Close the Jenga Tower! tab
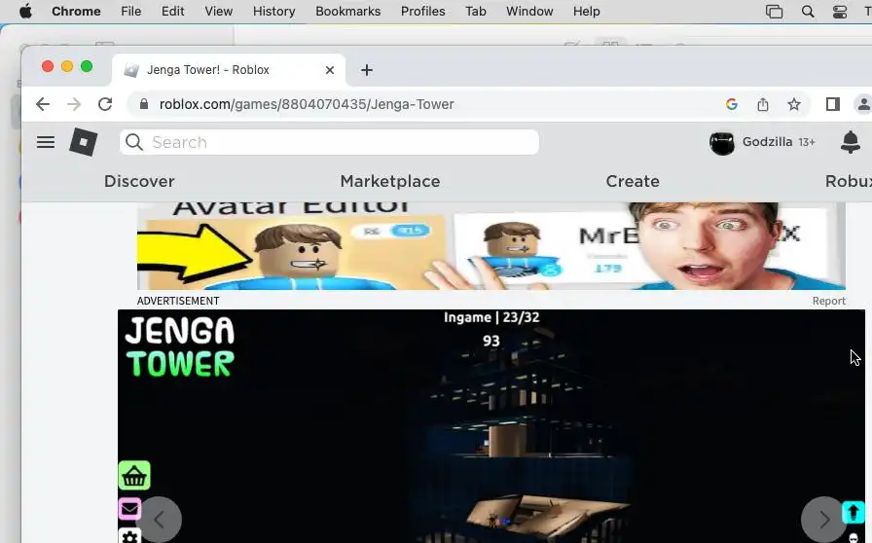 click(330, 70)
